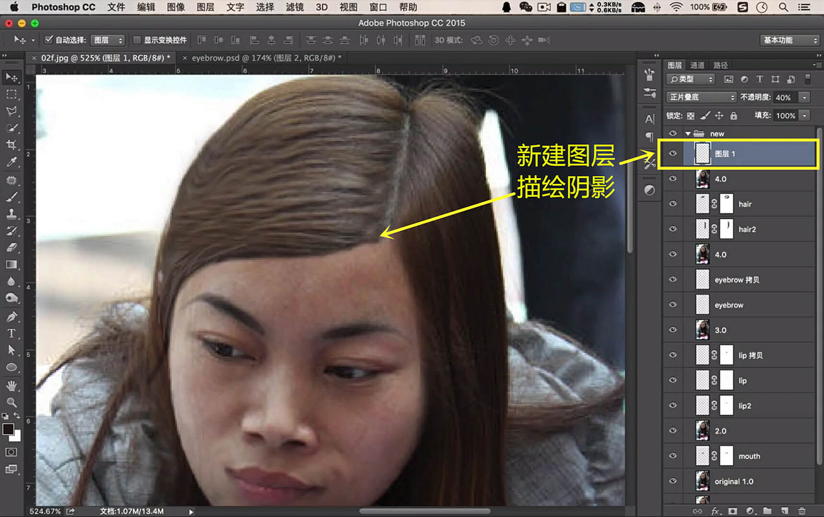The height and width of the screenshot is (517, 824).
Task: Click the foreground color swatch
Action: pos(8,428)
